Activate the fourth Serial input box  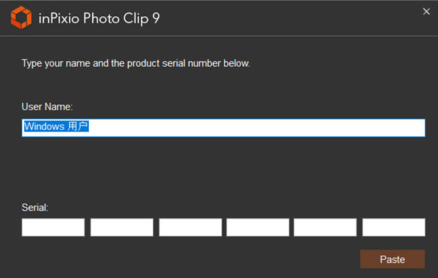click(258, 227)
